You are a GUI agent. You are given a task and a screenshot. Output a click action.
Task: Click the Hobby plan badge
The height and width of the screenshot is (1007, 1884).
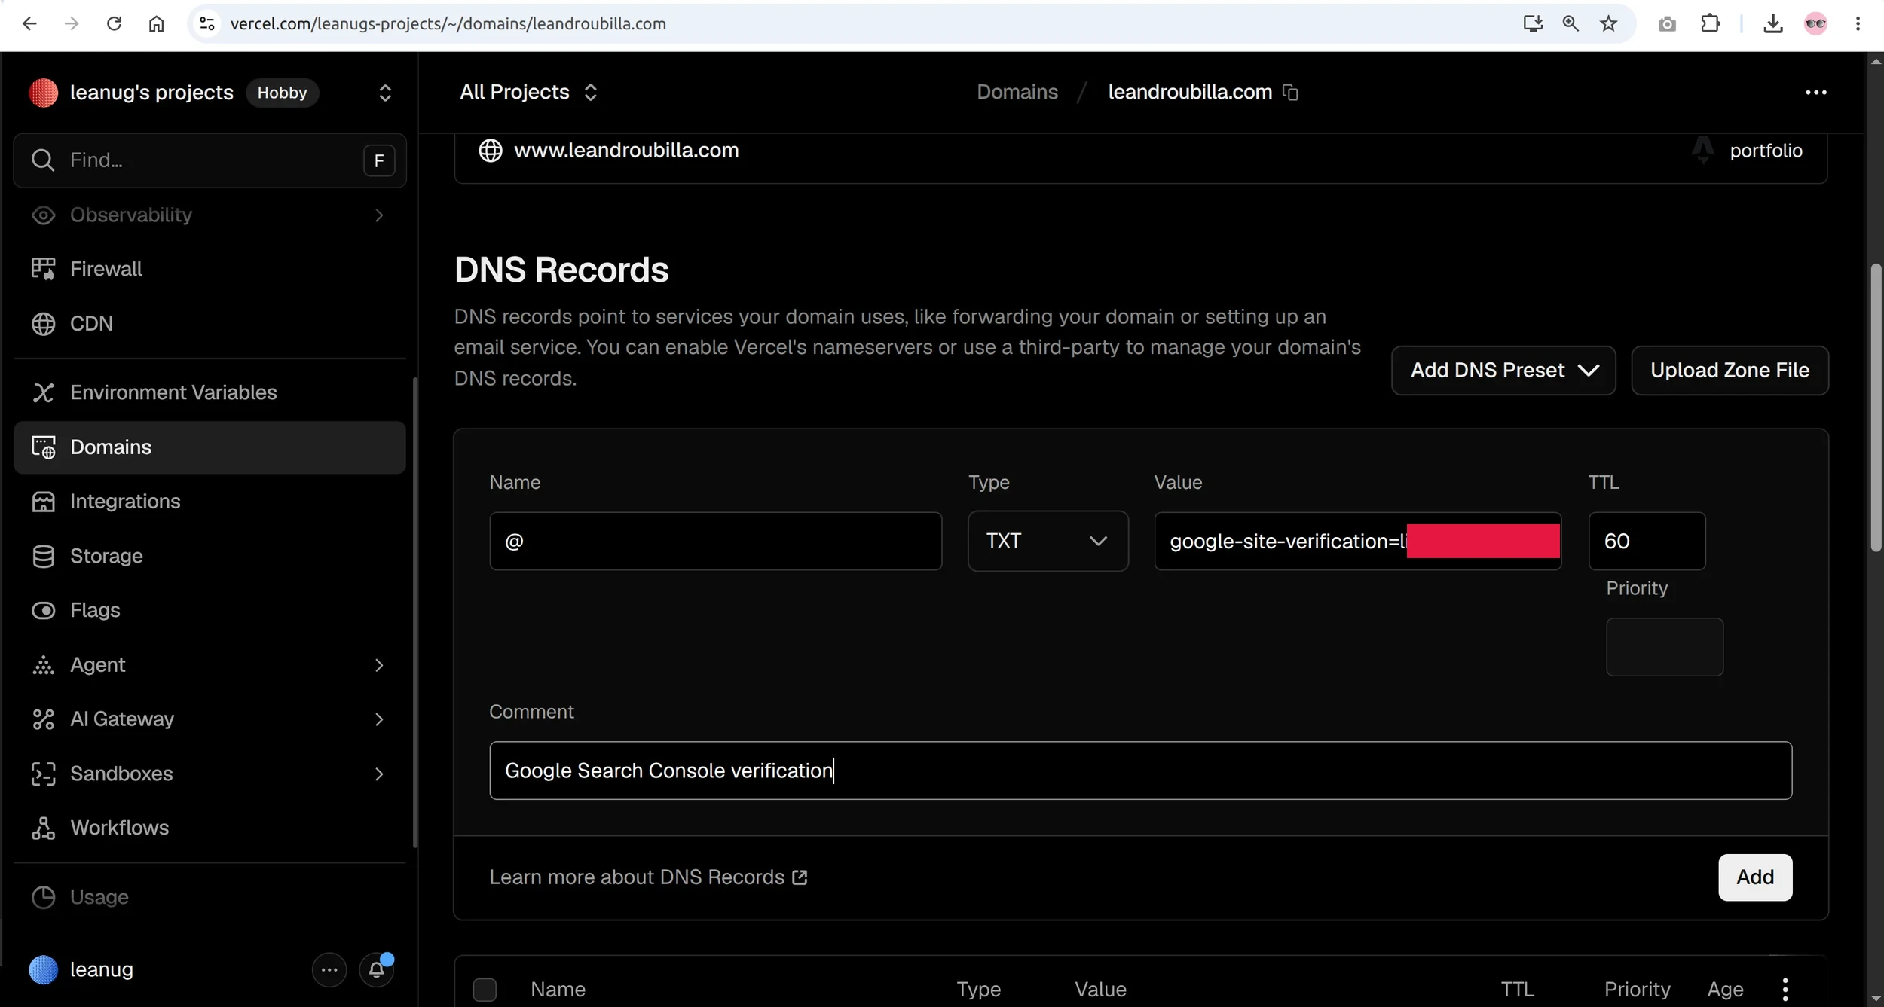click(x=282, y=92)
